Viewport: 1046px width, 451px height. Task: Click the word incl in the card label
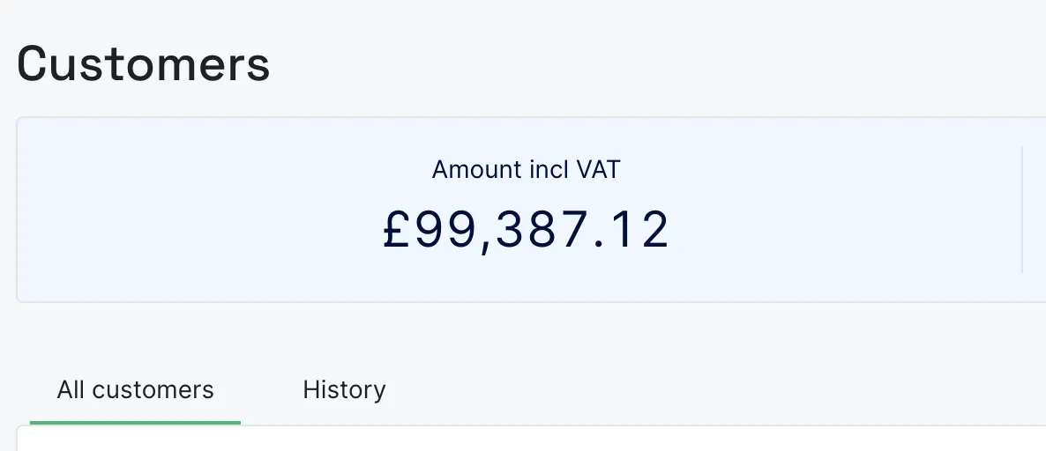pos(548,169)
